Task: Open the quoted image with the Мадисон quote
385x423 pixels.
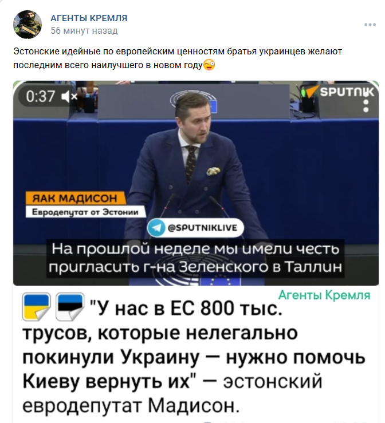Action: 196,354
